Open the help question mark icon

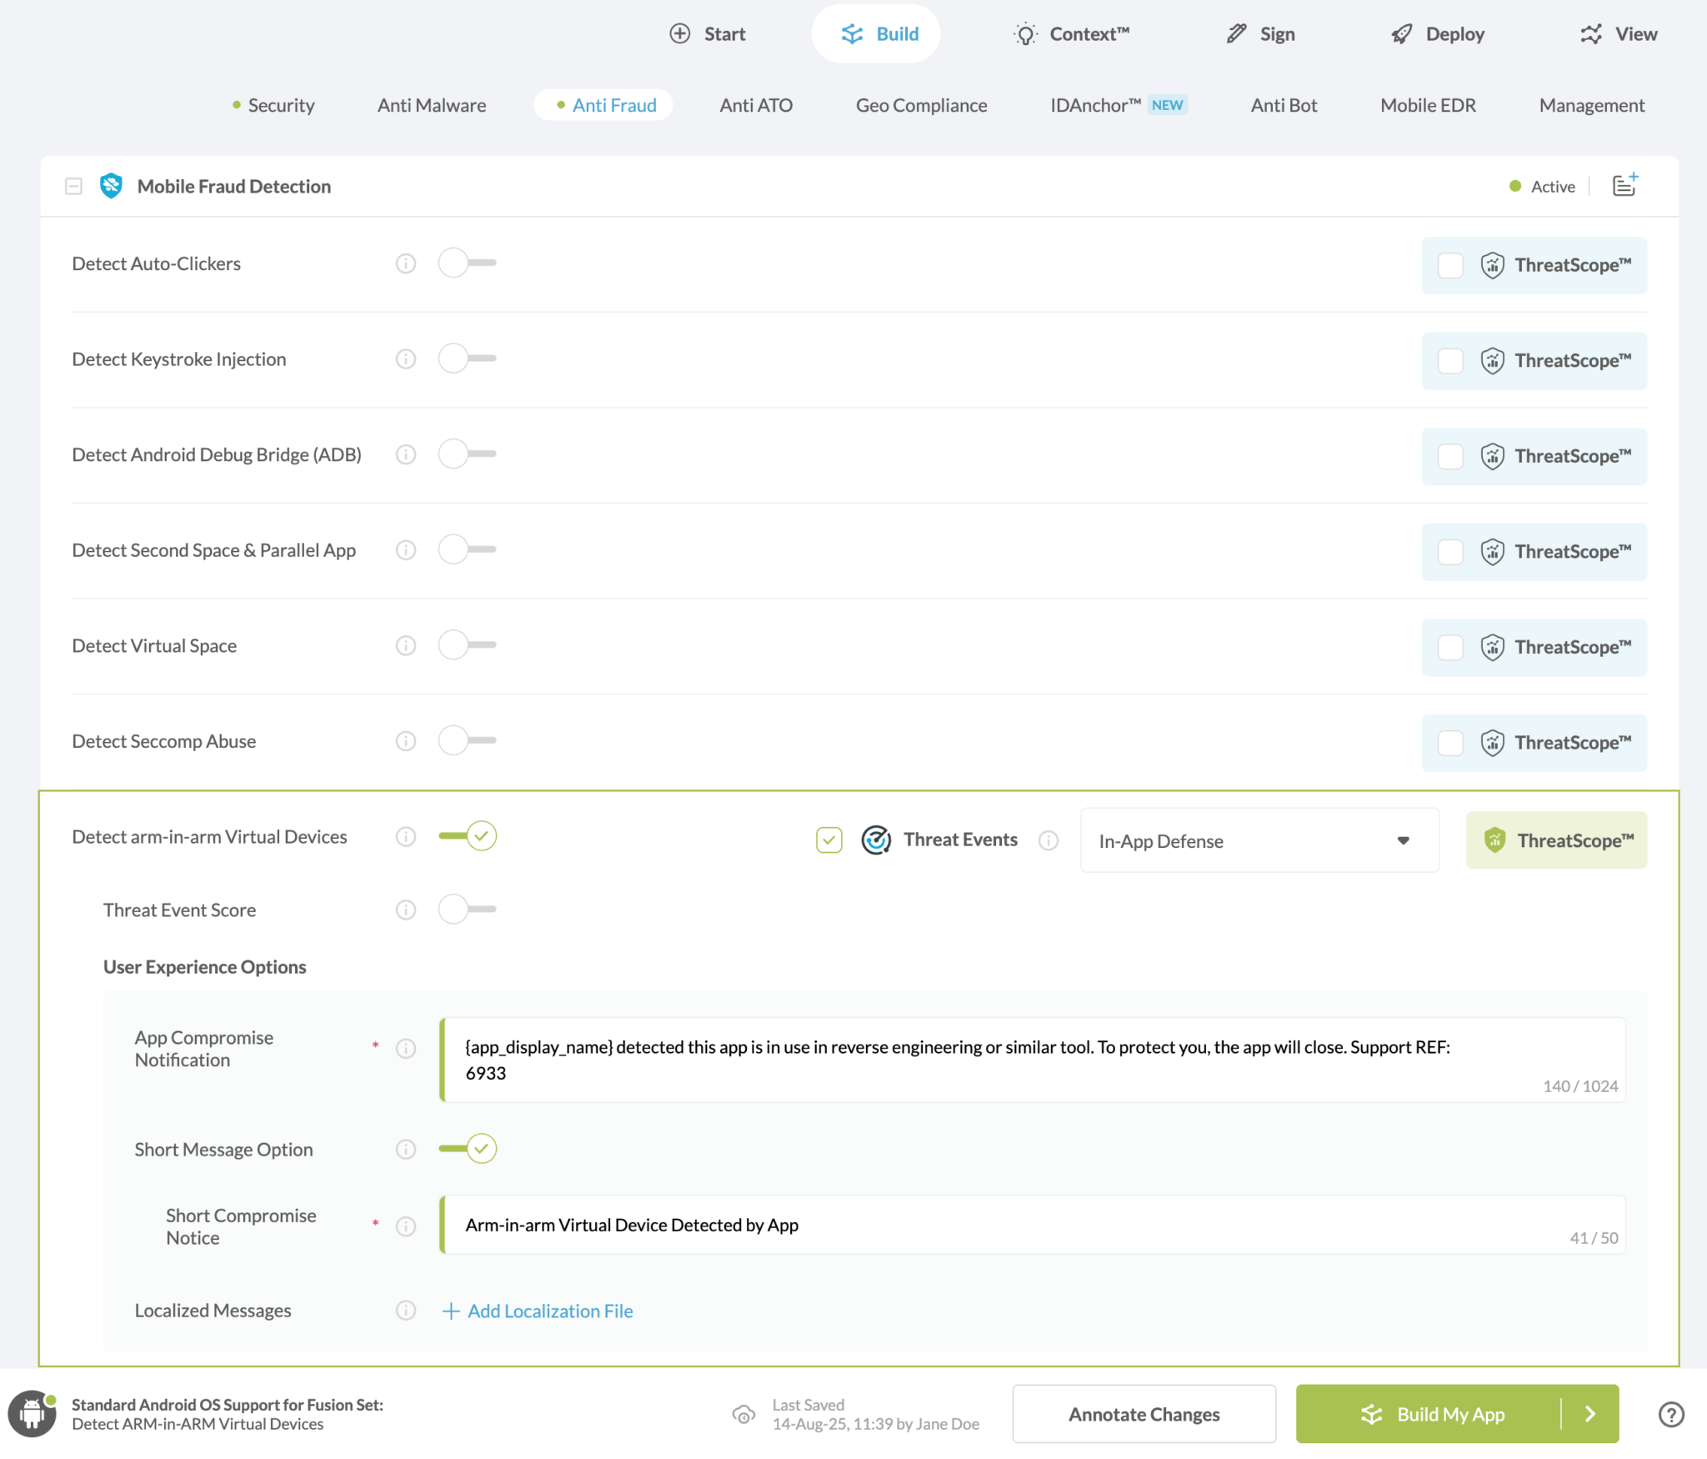[x=1670, y=1413]
